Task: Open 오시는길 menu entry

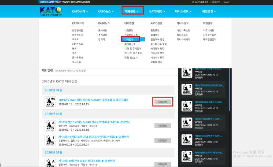Action: 76,62
